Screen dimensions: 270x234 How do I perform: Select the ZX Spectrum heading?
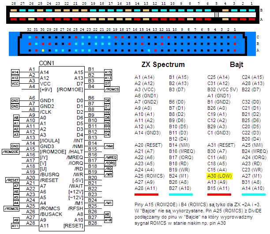click(x=163, y=64)
